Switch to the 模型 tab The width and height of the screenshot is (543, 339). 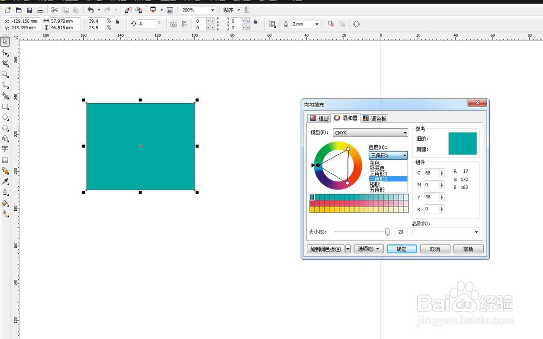[x=319, y=118]
